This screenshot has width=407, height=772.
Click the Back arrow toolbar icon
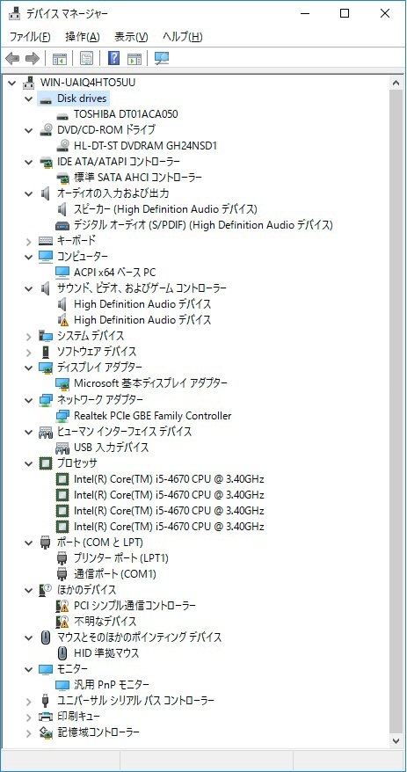click(12, 59)
